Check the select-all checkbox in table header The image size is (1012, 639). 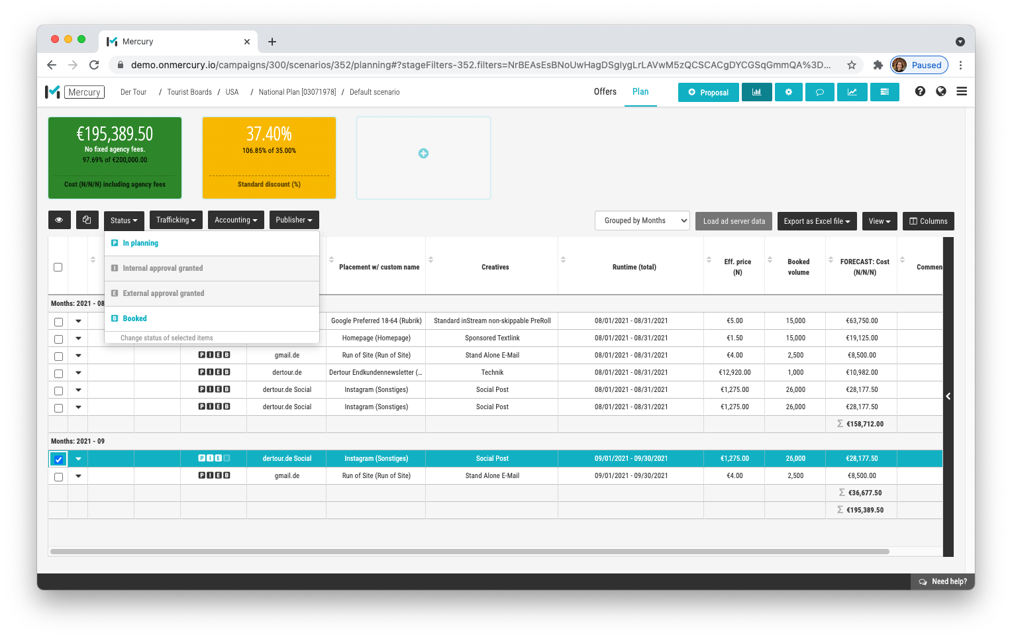58,266
